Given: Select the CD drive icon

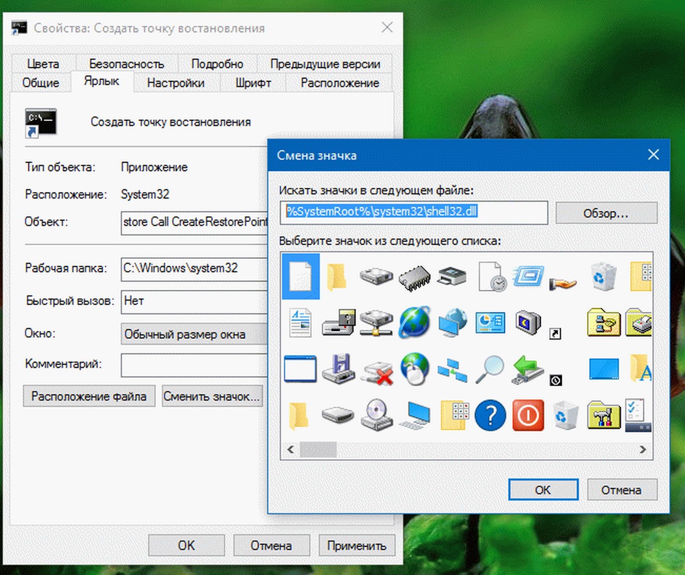Looking at the screenshot, I should (377, 415).
